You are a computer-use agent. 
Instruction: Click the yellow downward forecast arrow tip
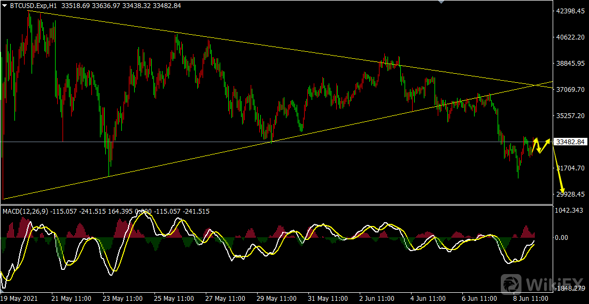[563, 193]
